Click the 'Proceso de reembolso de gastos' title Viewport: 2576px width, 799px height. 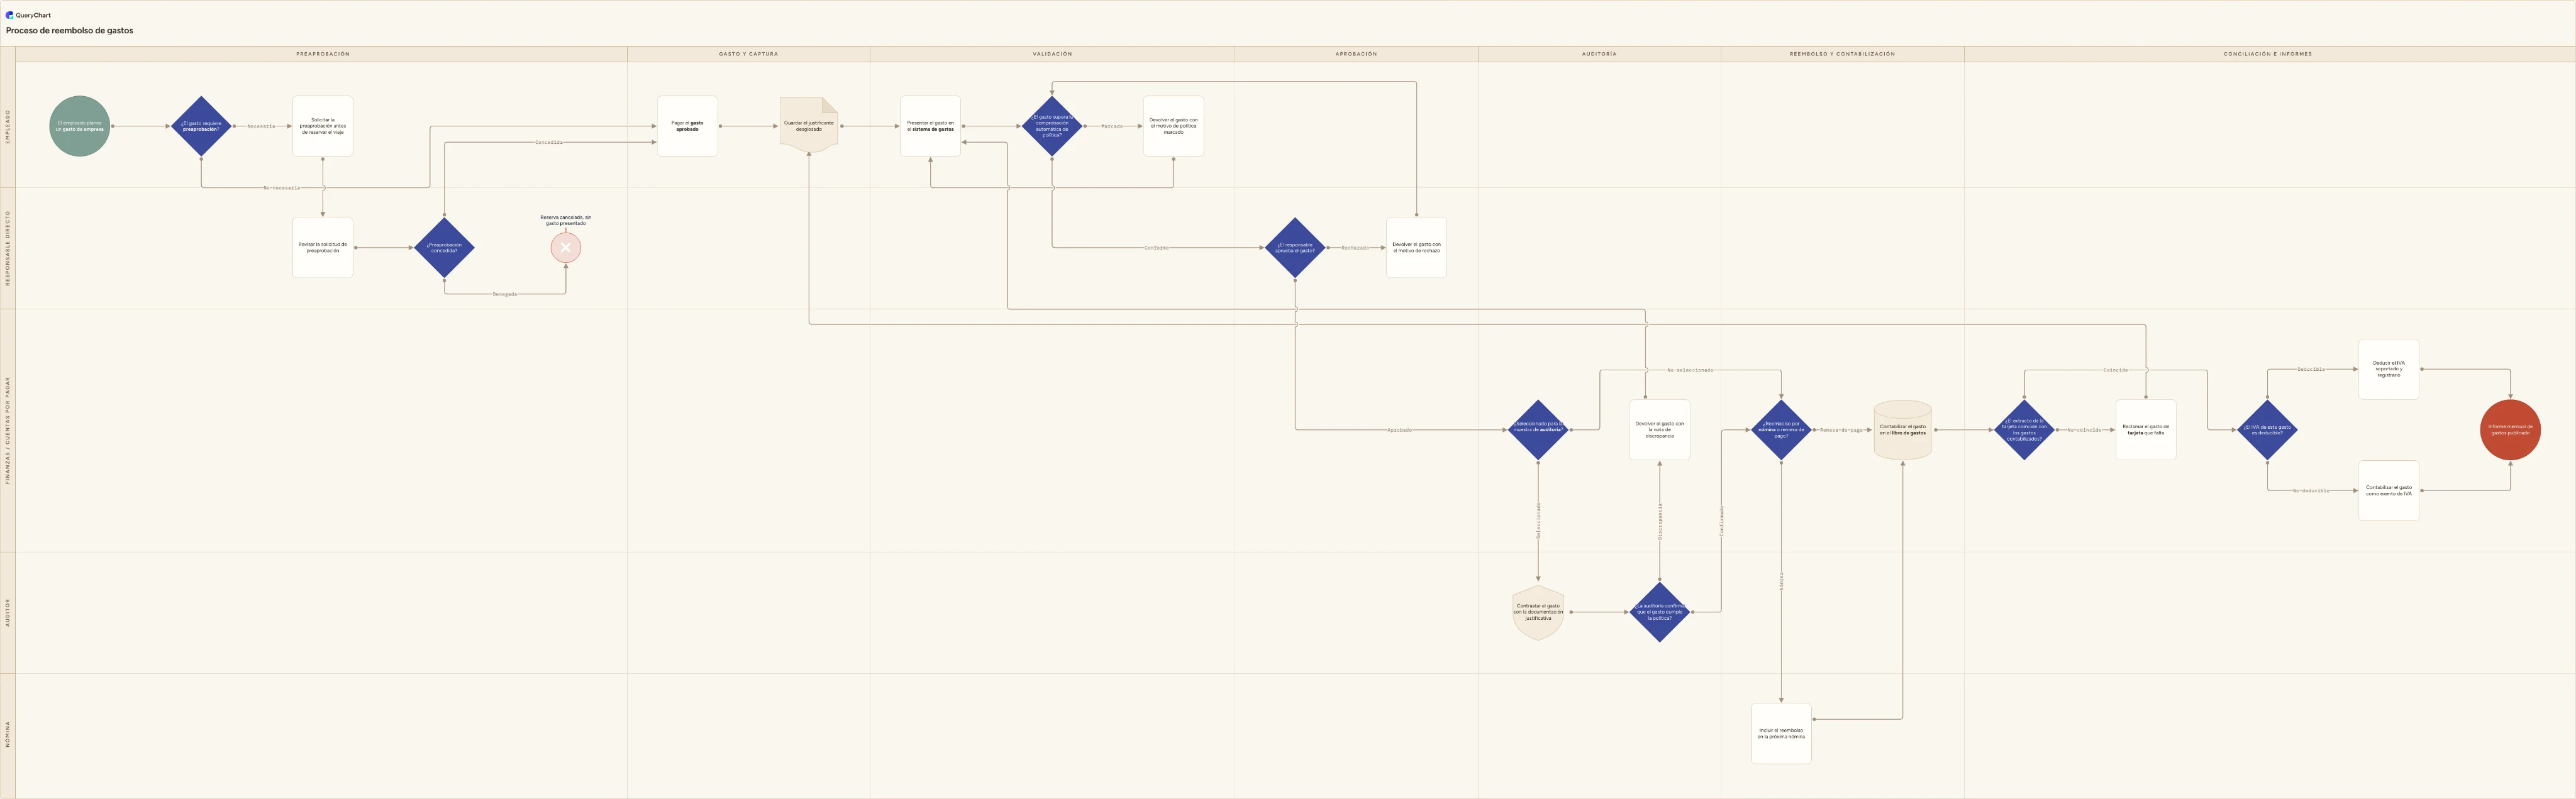coord(69,31)
